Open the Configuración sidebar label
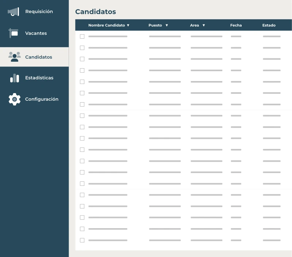This screenshot has width=292, height=257. tap(42, 99)
